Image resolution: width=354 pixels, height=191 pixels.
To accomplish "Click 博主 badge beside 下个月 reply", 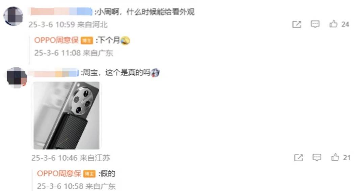I will (x=87, y=41).
